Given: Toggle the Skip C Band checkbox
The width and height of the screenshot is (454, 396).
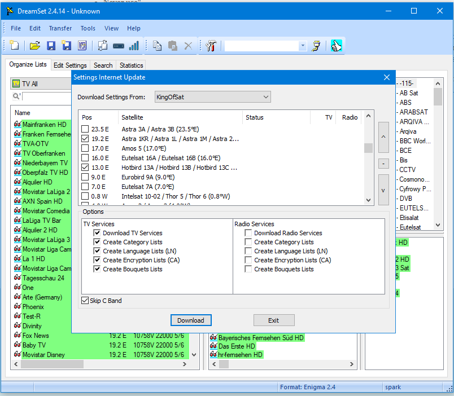Looking at the screenshot, I should (85, 301).
